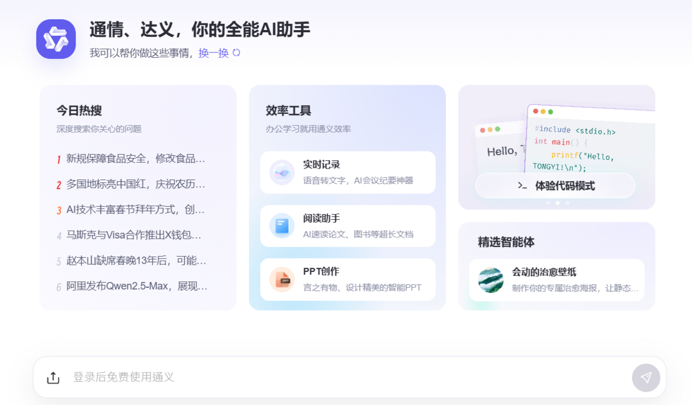
Task: Click the upload file icon
Action: [53, 377]
